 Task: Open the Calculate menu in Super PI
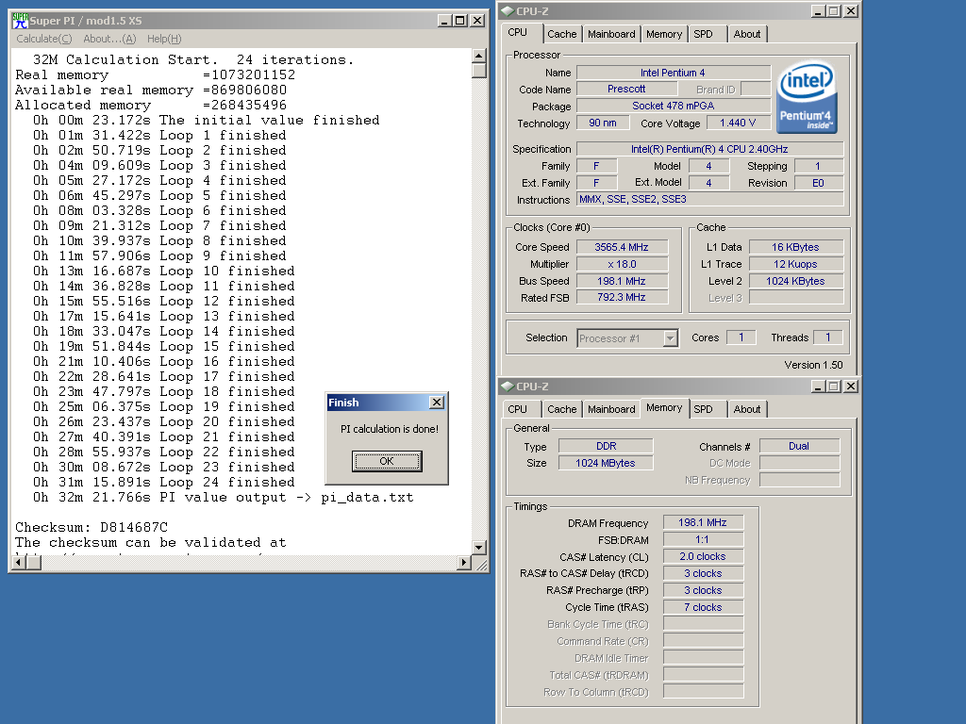(43, 39)
